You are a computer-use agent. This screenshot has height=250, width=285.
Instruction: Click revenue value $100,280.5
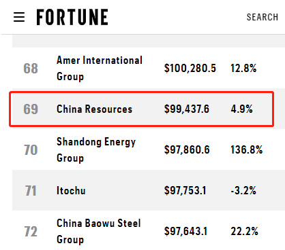point(190,68)
